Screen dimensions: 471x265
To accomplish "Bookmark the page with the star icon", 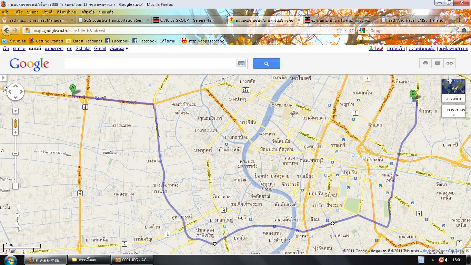I will tap(339, 30).
